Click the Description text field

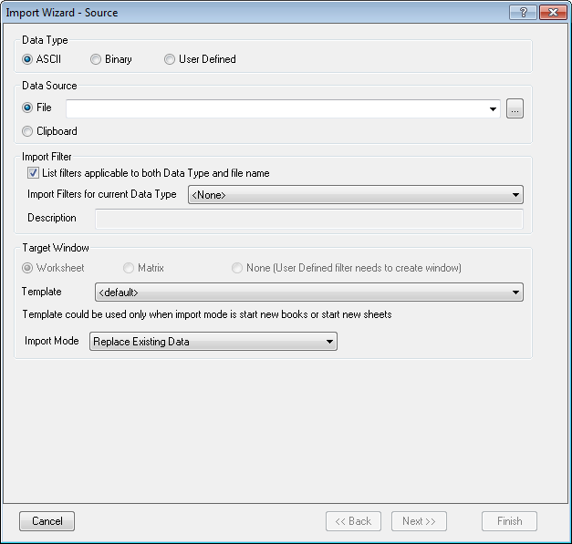click(x=308, y=219)
